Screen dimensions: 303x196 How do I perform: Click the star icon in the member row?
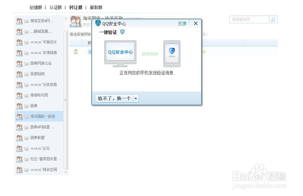pyautogui.click(x=204, y=51)
